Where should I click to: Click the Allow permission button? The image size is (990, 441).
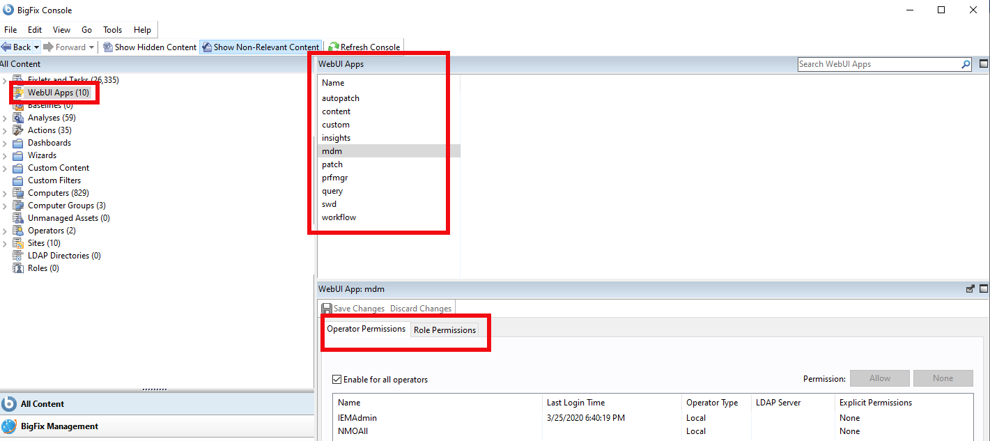[x=879, y=378]
